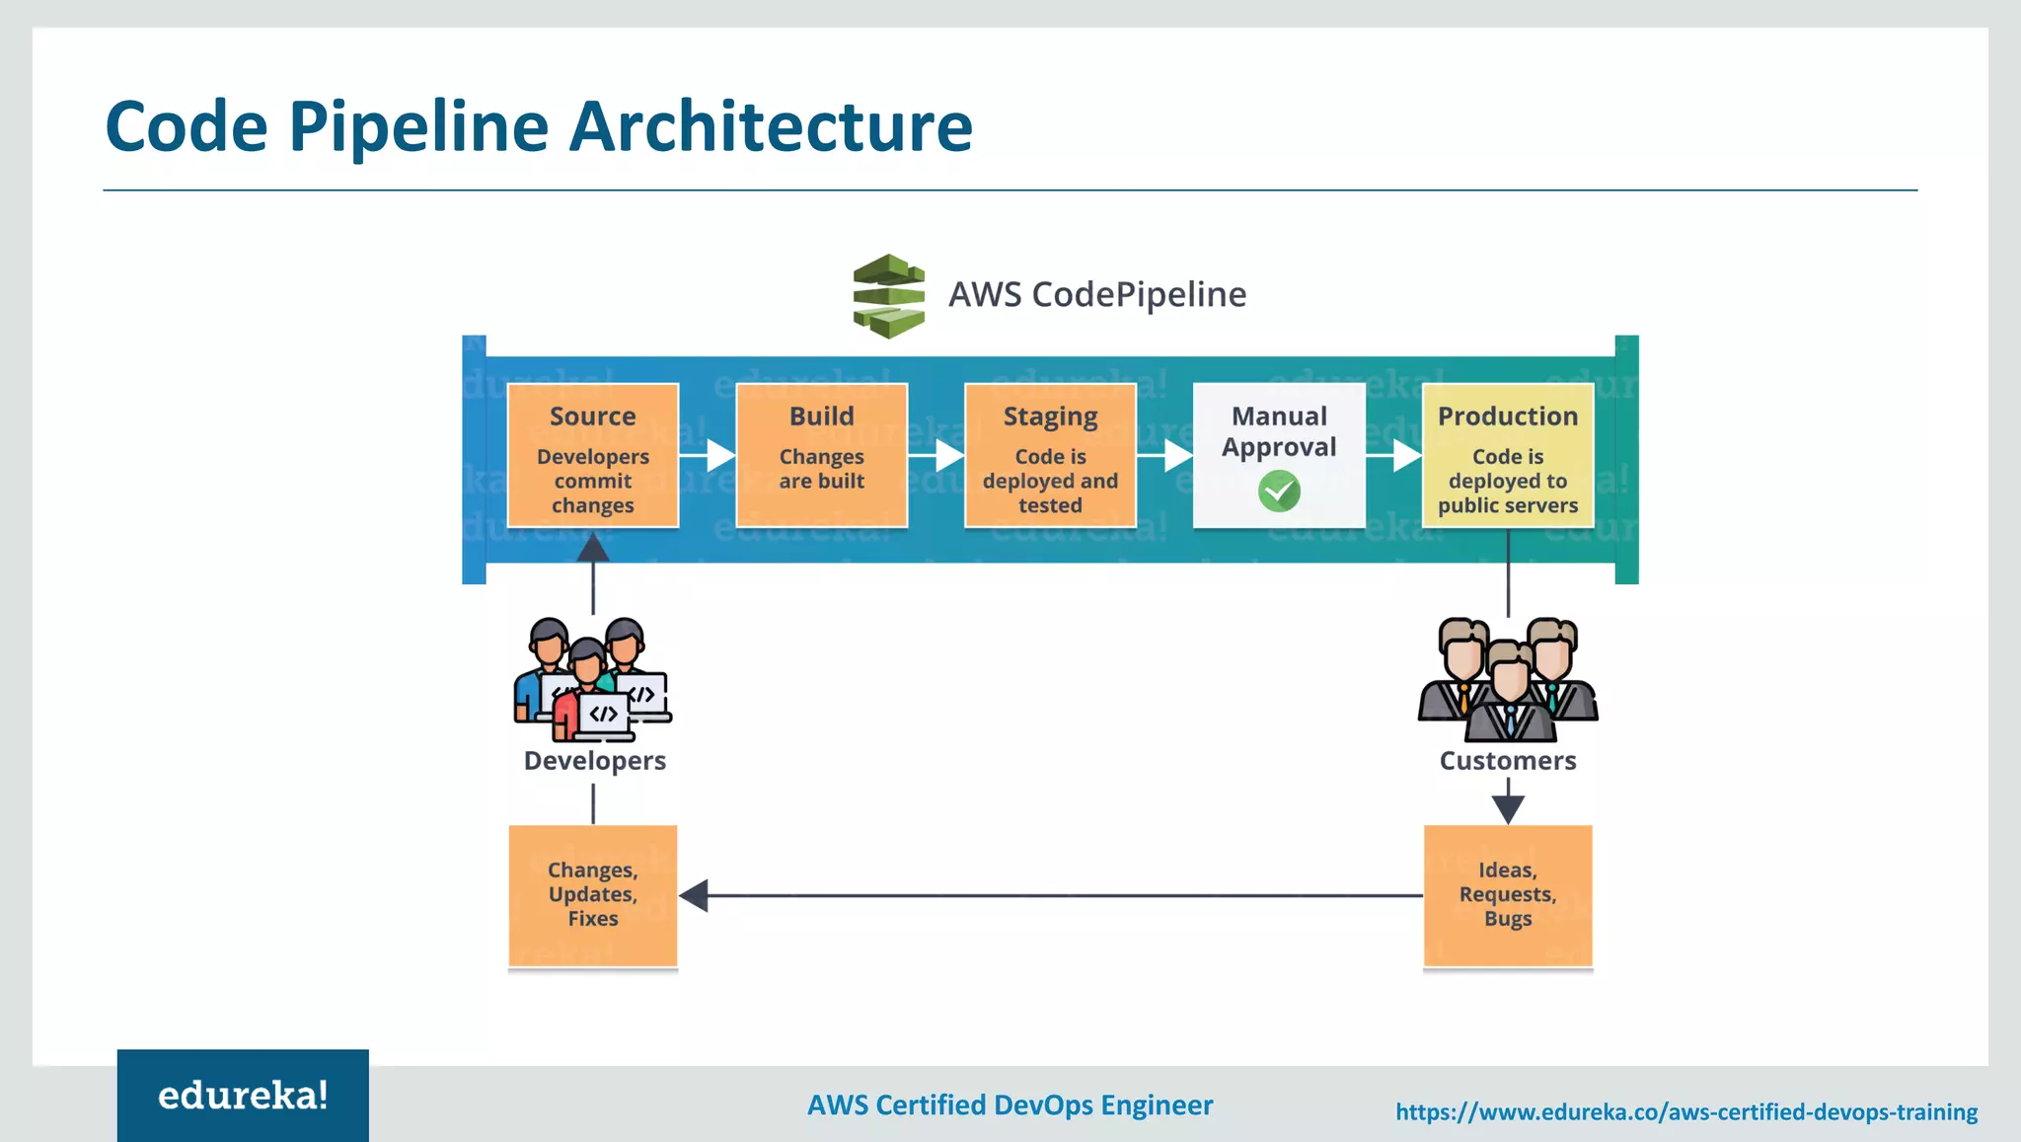Viewport: 2021px width, 1142px height.
Task: Click the AWS CodePipeline label text
Action: pos(1097,294)
